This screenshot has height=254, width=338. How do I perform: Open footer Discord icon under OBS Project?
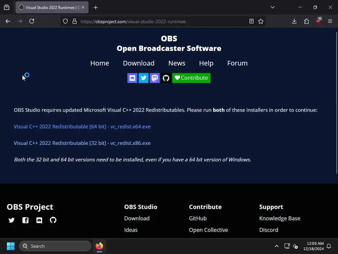coord(39,220)
